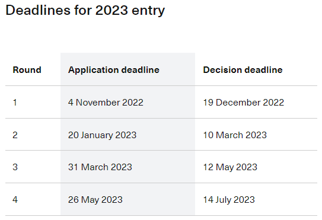The width and height of the screenshot is (322, 220).
Task: Click the '10 March 2023' decision date
Action: coord(235,135)
